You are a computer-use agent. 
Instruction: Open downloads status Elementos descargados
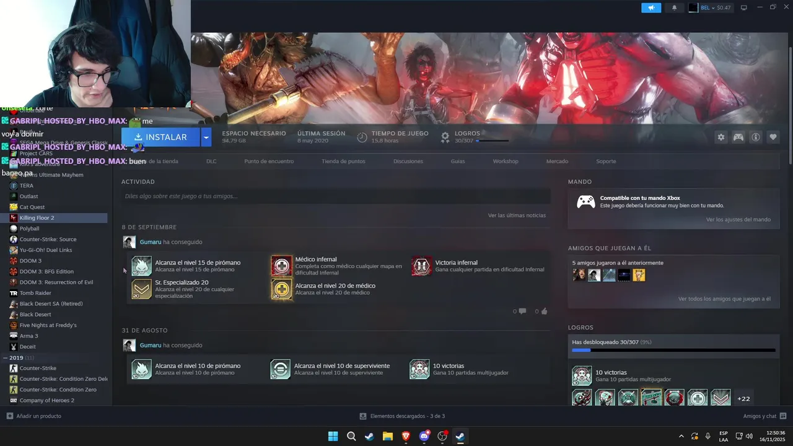point(402,416)
